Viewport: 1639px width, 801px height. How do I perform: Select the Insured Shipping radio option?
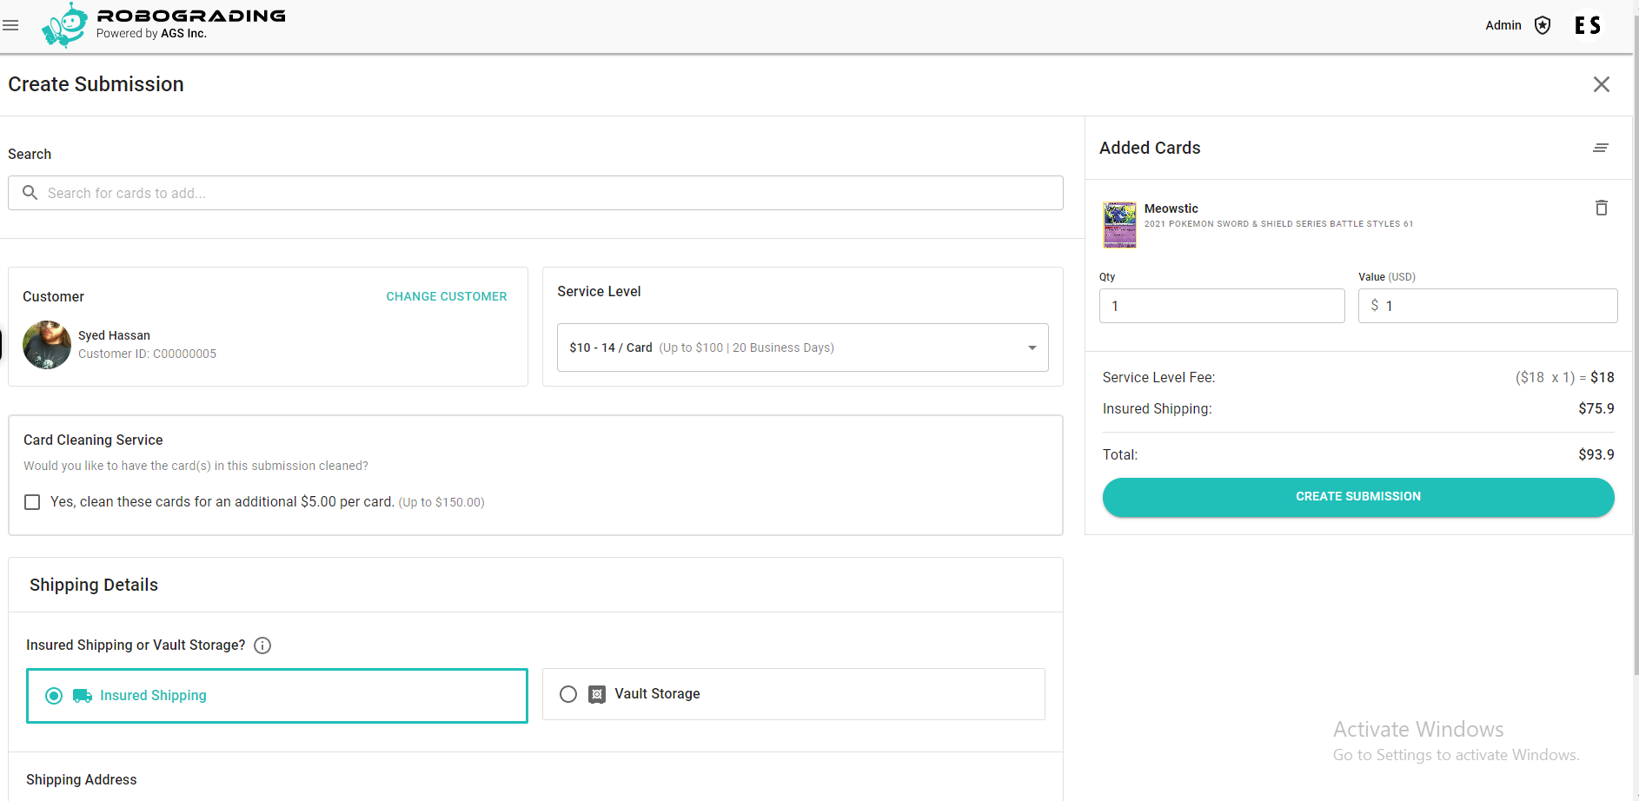click(54, 696)
